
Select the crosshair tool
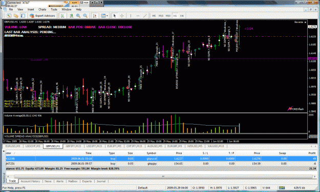tap(122, 16)
